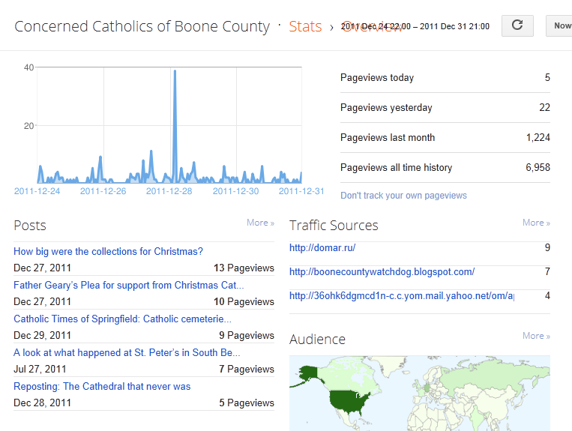The width and height of the screenshot is (572, 431).
Task: Open post How big were the collections
Action: 108,252
